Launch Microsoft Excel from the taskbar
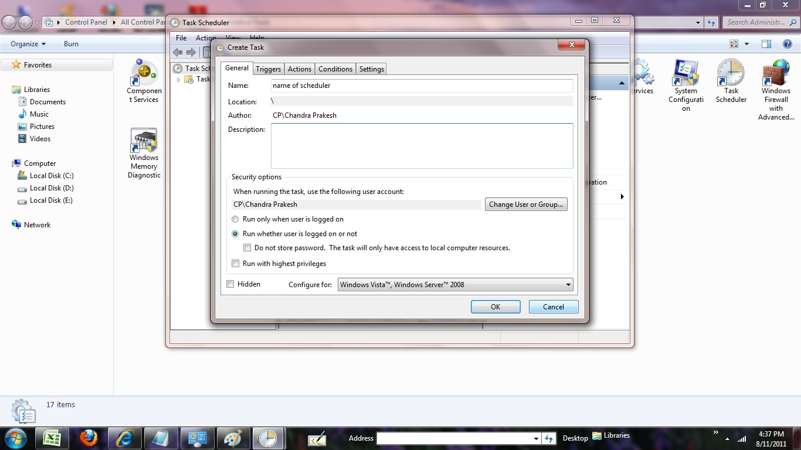 coord(52,438)
